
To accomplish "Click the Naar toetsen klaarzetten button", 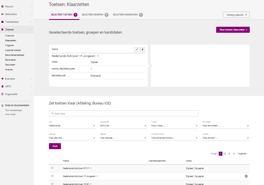I will click(233, 30).
